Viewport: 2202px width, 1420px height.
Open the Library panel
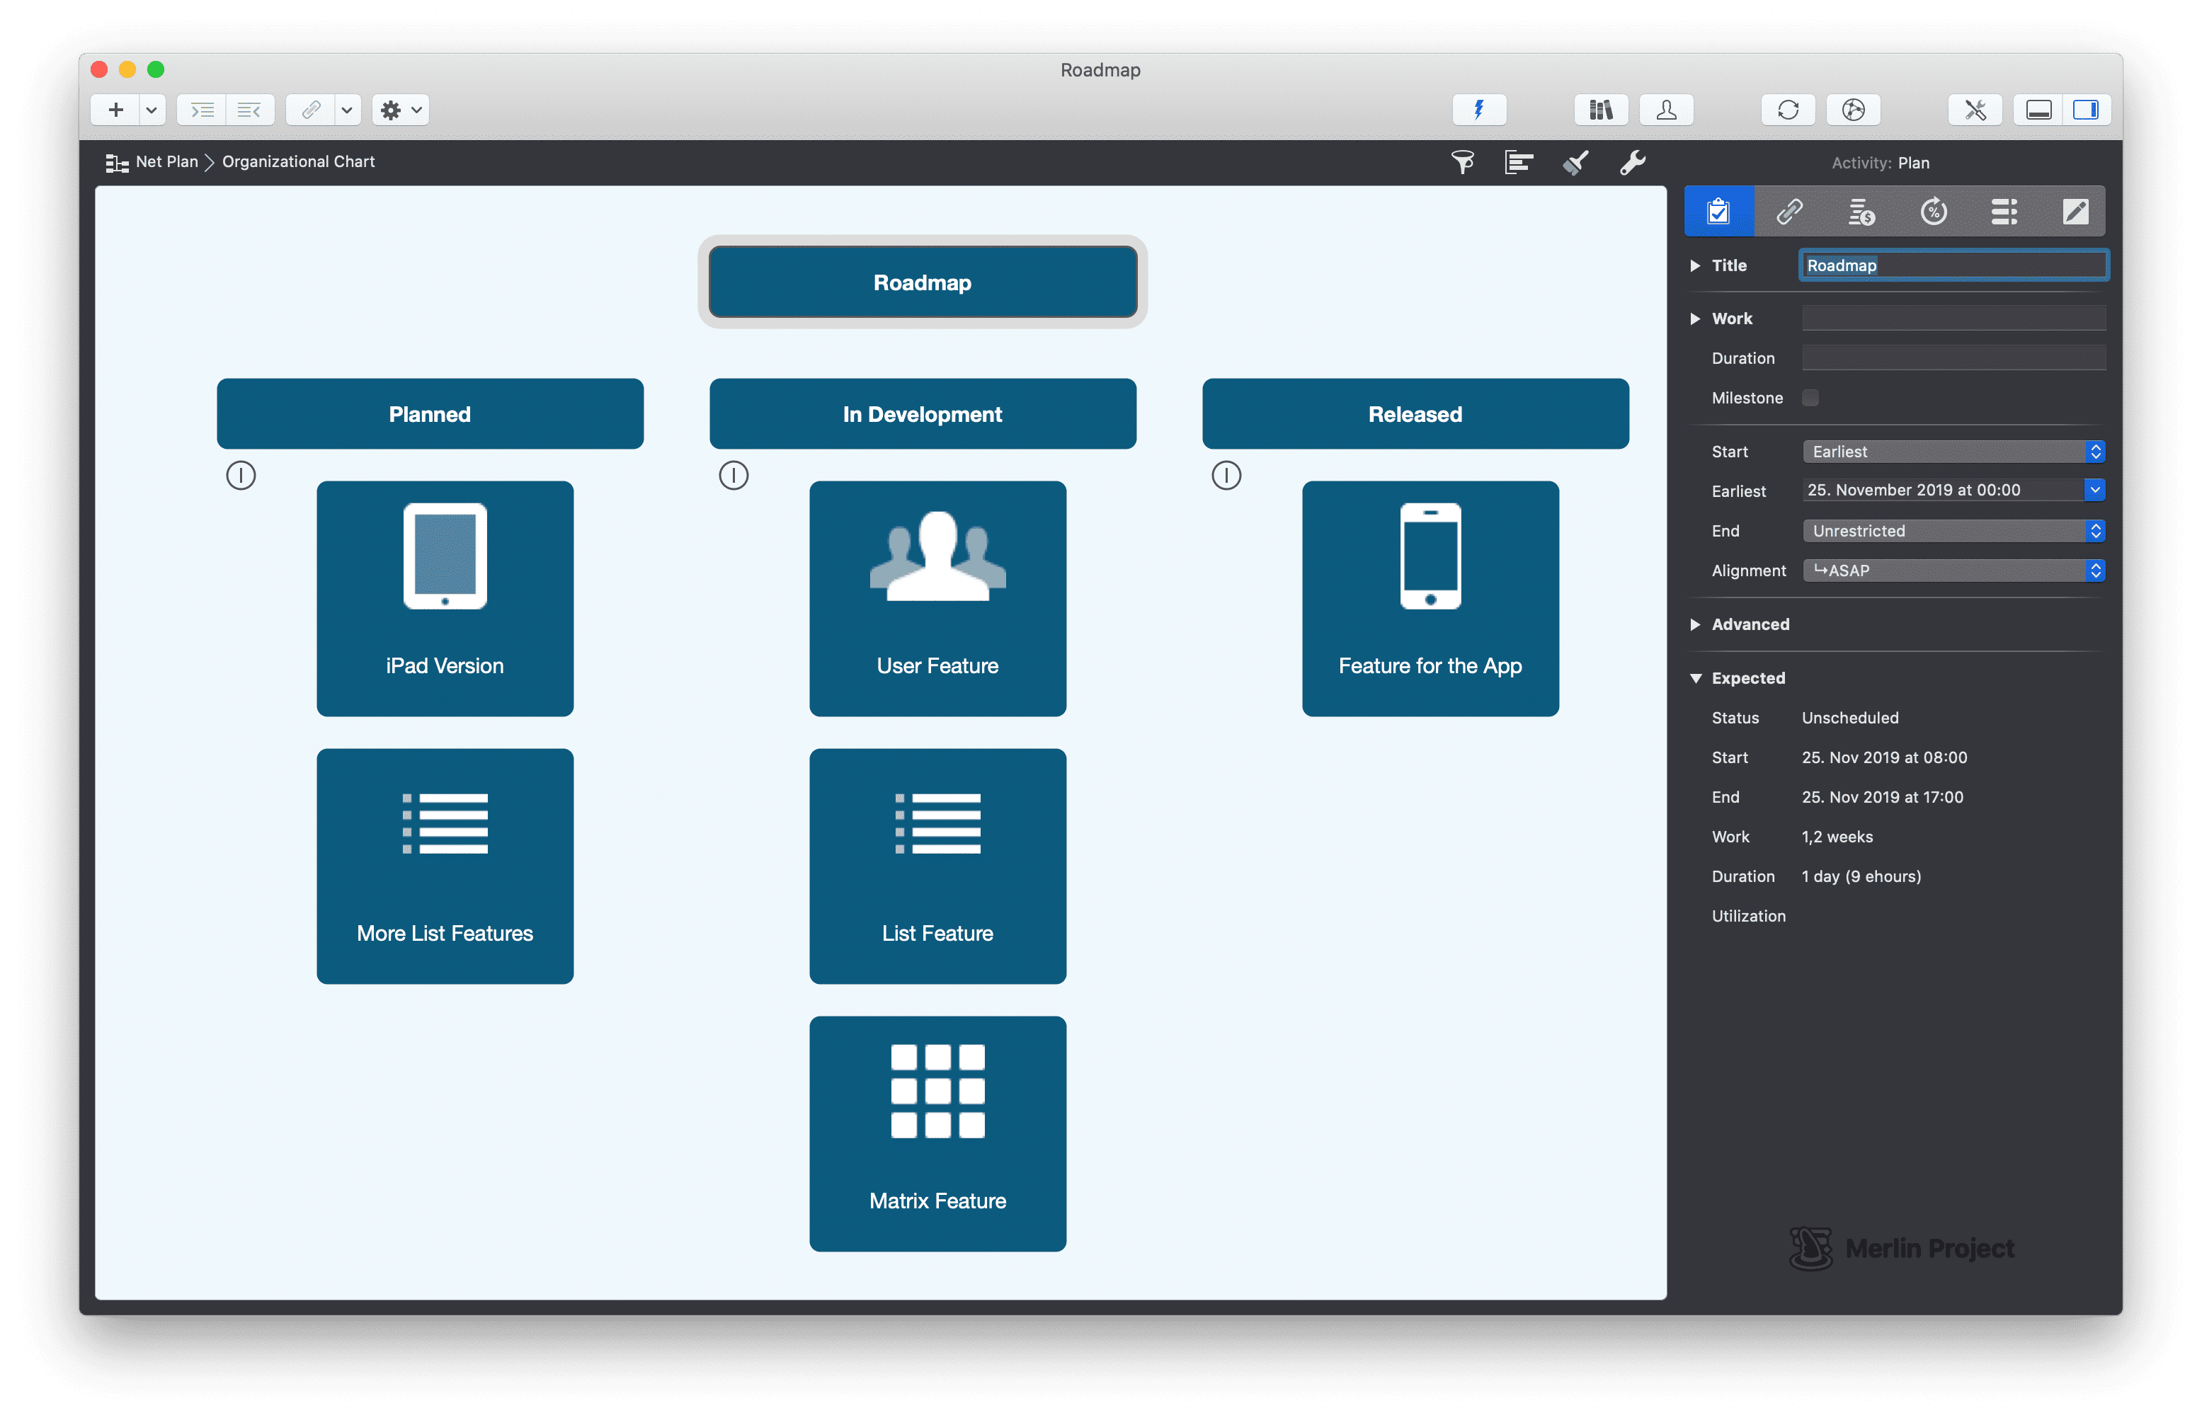tap(1600, 110)
